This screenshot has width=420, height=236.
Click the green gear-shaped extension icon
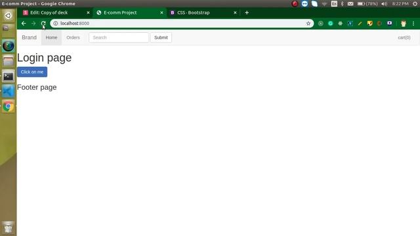coord(340,24)
